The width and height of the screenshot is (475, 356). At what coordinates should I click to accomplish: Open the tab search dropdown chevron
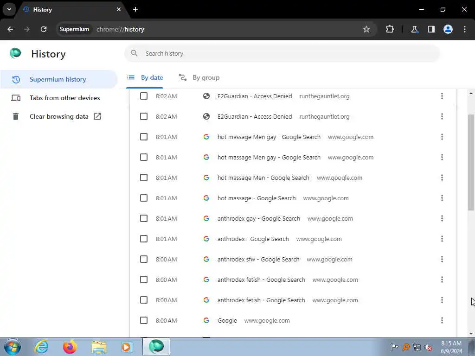(9, 9)
